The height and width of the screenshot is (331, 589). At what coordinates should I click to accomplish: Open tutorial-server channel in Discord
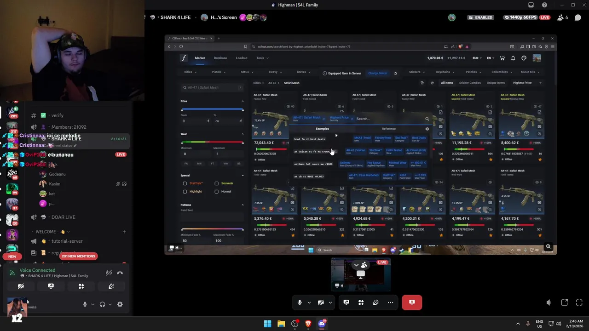coord(67,241)
